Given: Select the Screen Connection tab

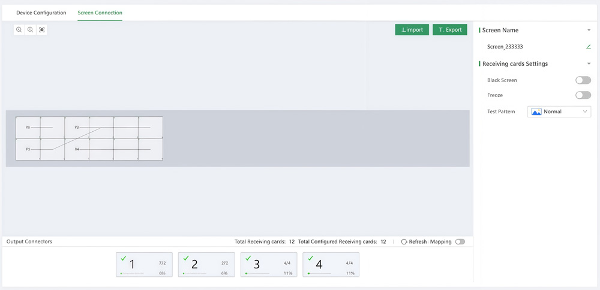Looking at the screenshot, I should (100, 13).
